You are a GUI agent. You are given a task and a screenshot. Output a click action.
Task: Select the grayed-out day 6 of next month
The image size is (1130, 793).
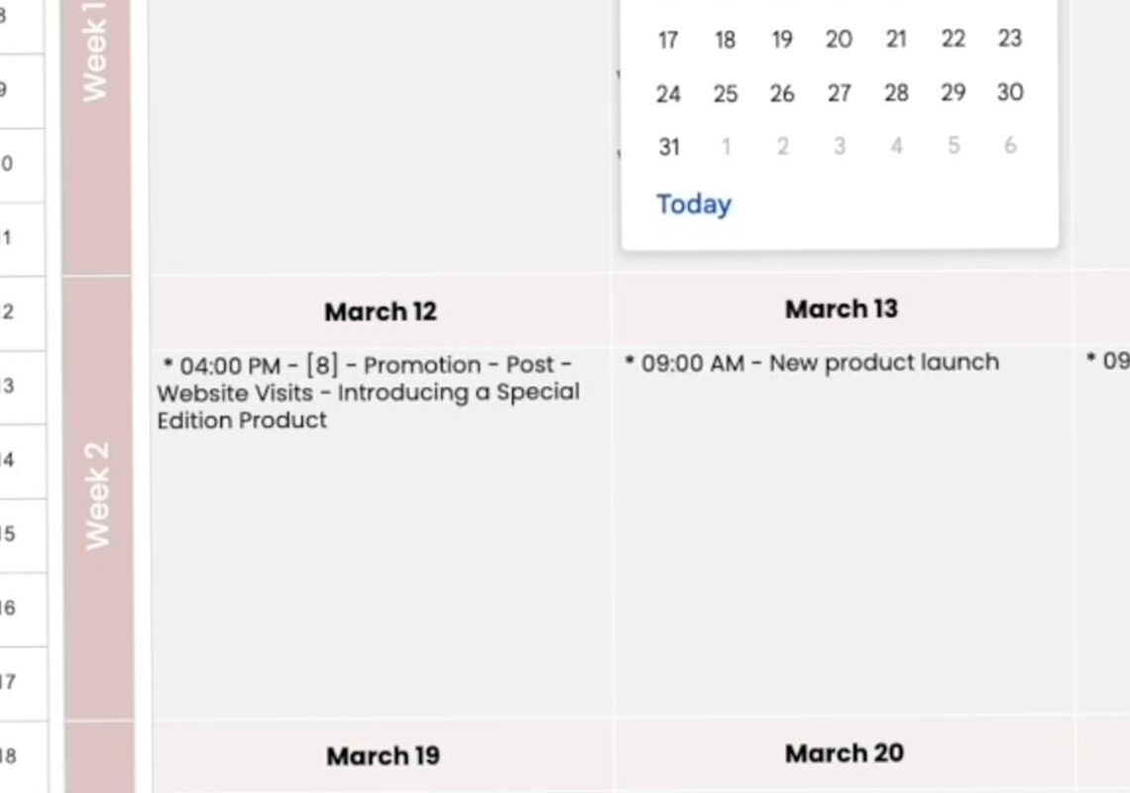[1010, 146]
